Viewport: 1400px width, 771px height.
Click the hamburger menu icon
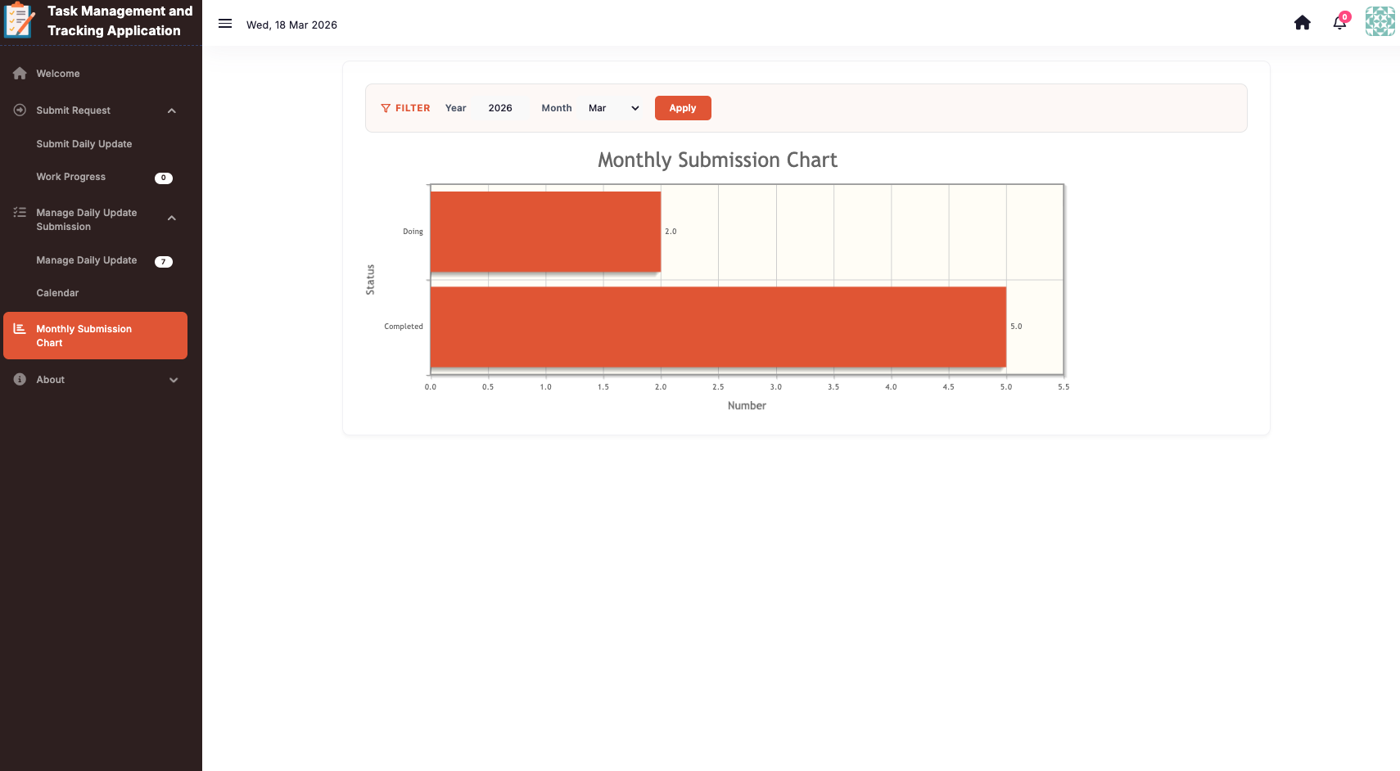225,24
